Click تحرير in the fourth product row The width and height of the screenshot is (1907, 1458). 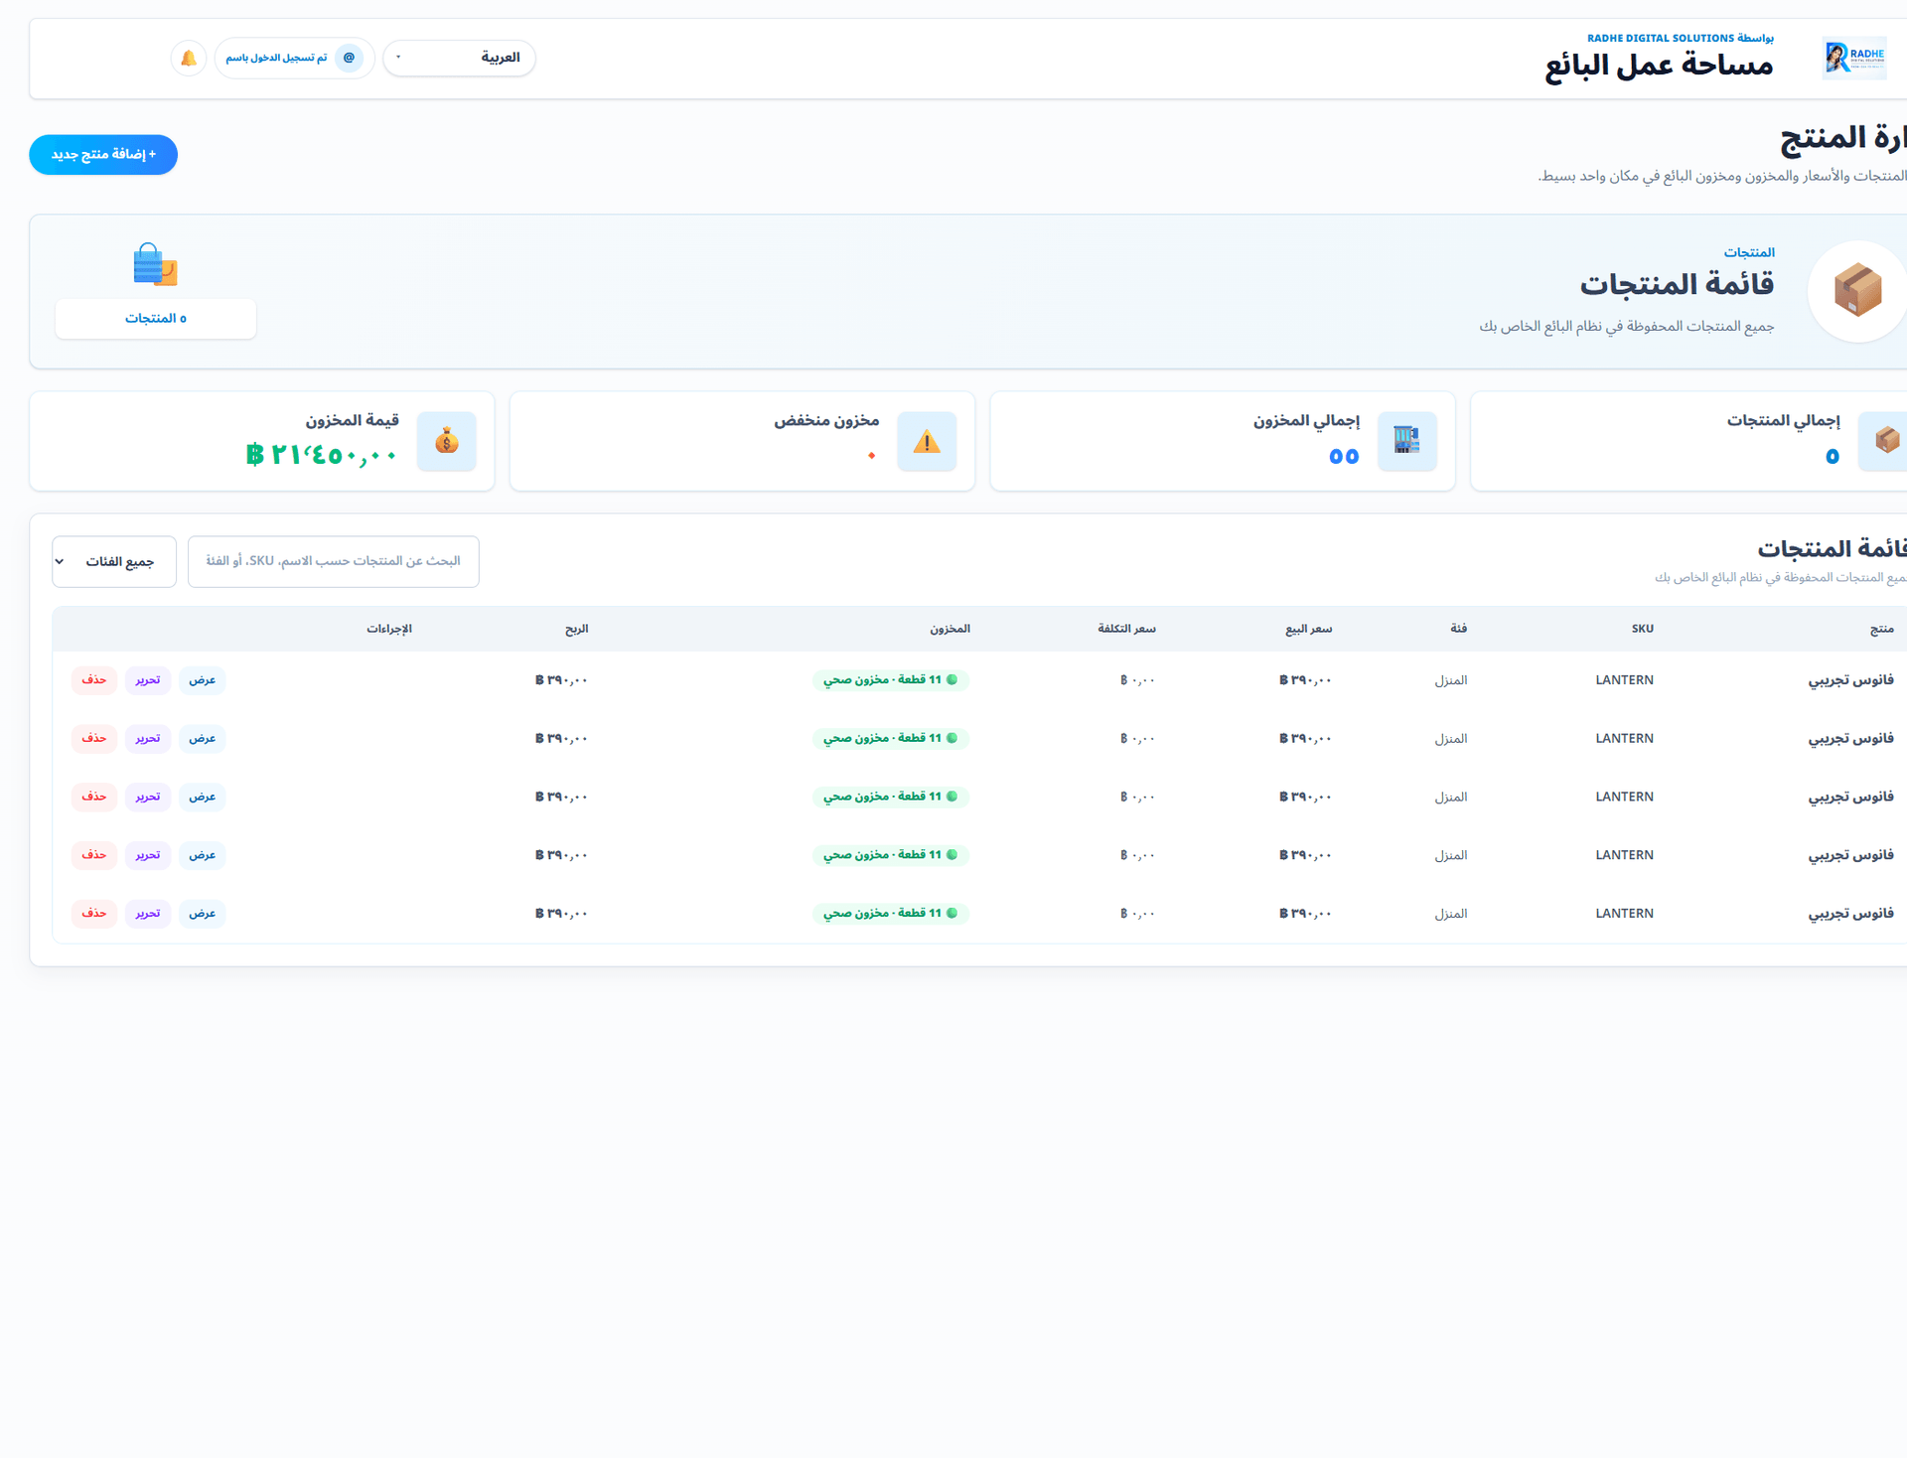coord(148,855)
